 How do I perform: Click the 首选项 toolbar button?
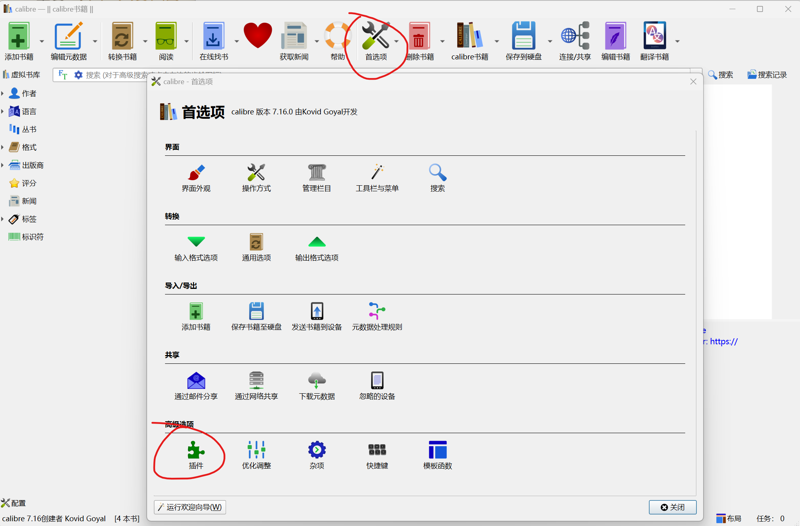tap(376, 41)
